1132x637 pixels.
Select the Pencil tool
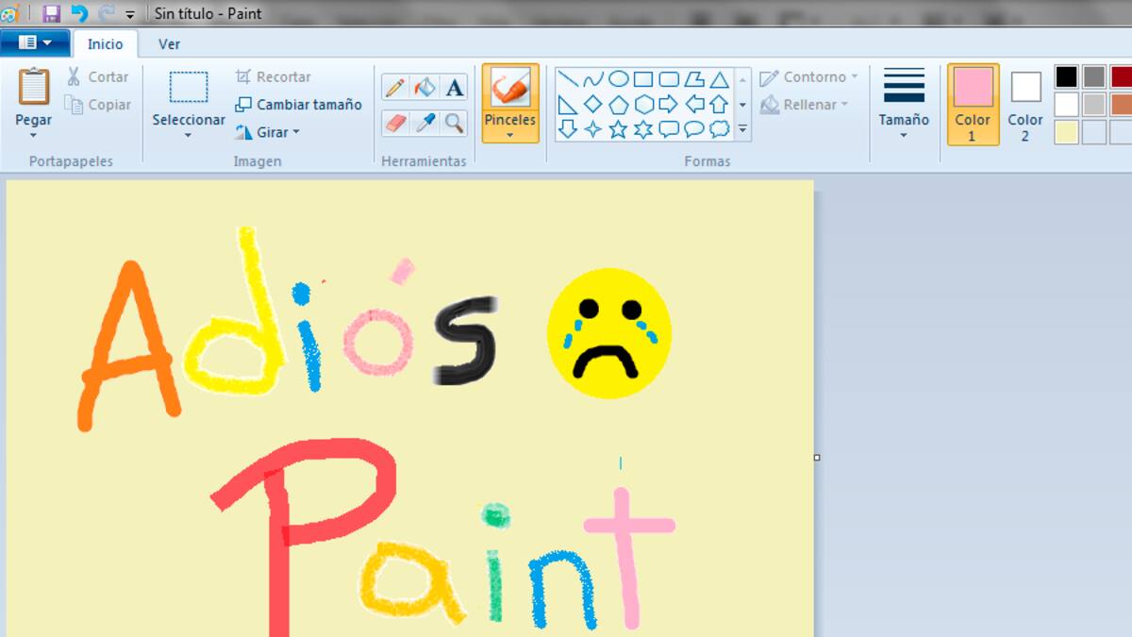(395, 88)
